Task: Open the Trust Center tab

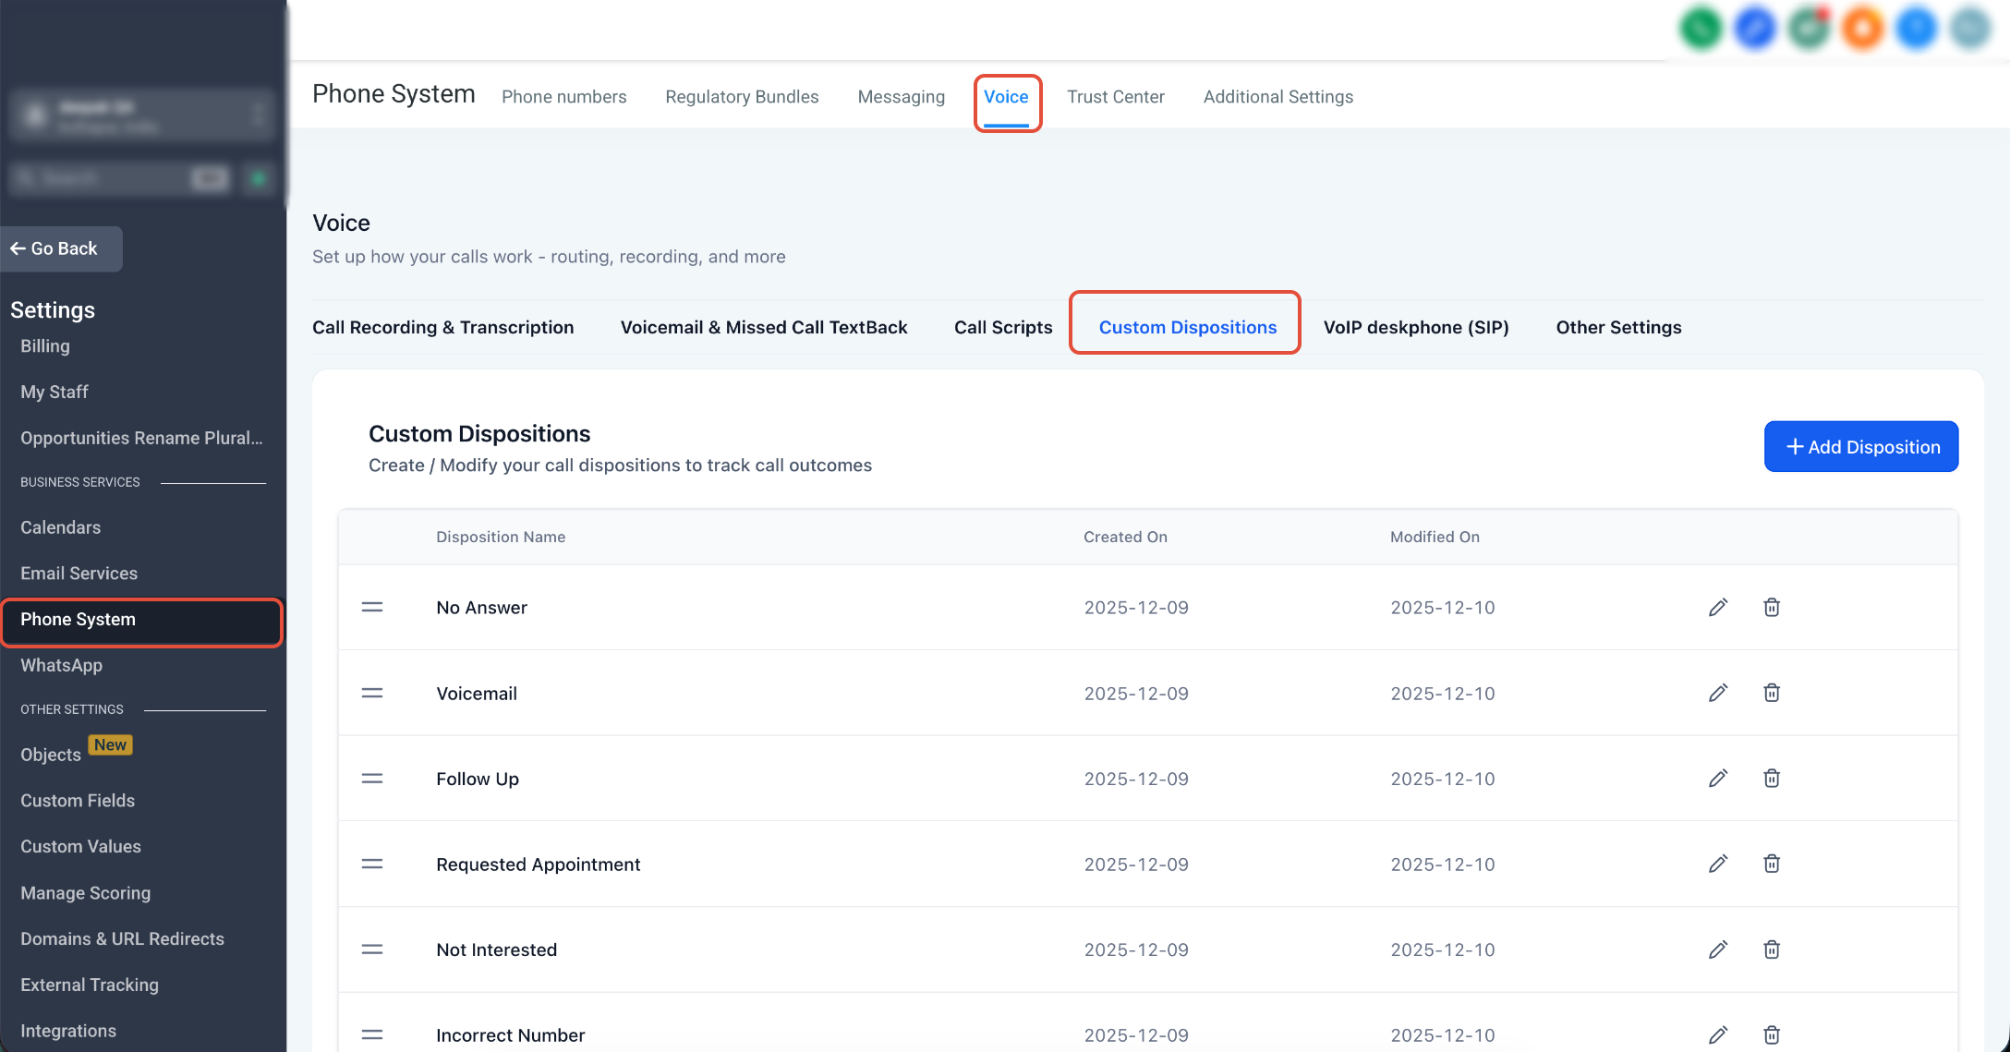Action: [1115, 97]
